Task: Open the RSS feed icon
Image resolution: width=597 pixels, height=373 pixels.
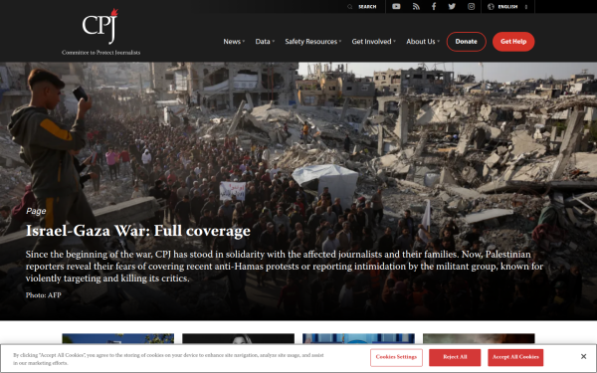Action: (x=416, y=7)
